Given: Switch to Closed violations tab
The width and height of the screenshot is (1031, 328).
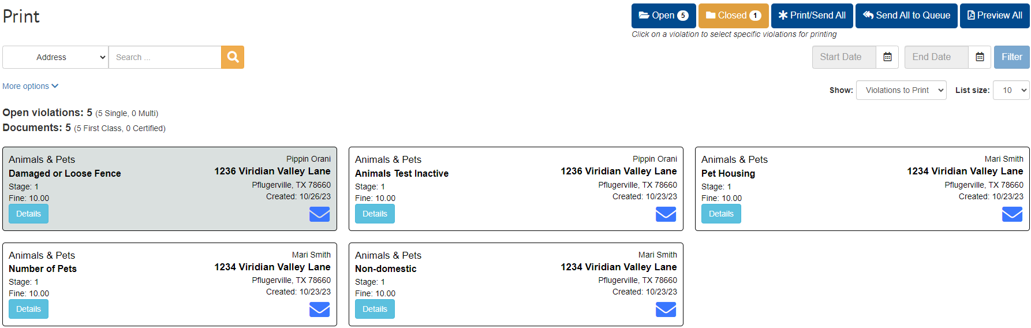Looking at the screenshot, I should [x=733, y=16].
